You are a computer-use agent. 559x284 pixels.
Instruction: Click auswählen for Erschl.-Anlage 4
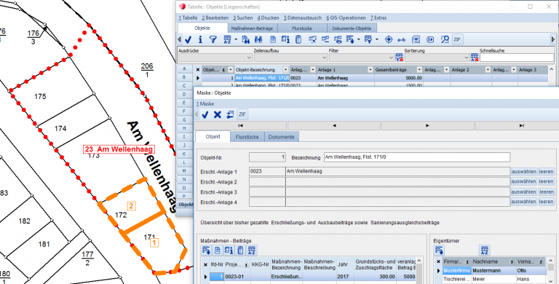click(523, 202)
